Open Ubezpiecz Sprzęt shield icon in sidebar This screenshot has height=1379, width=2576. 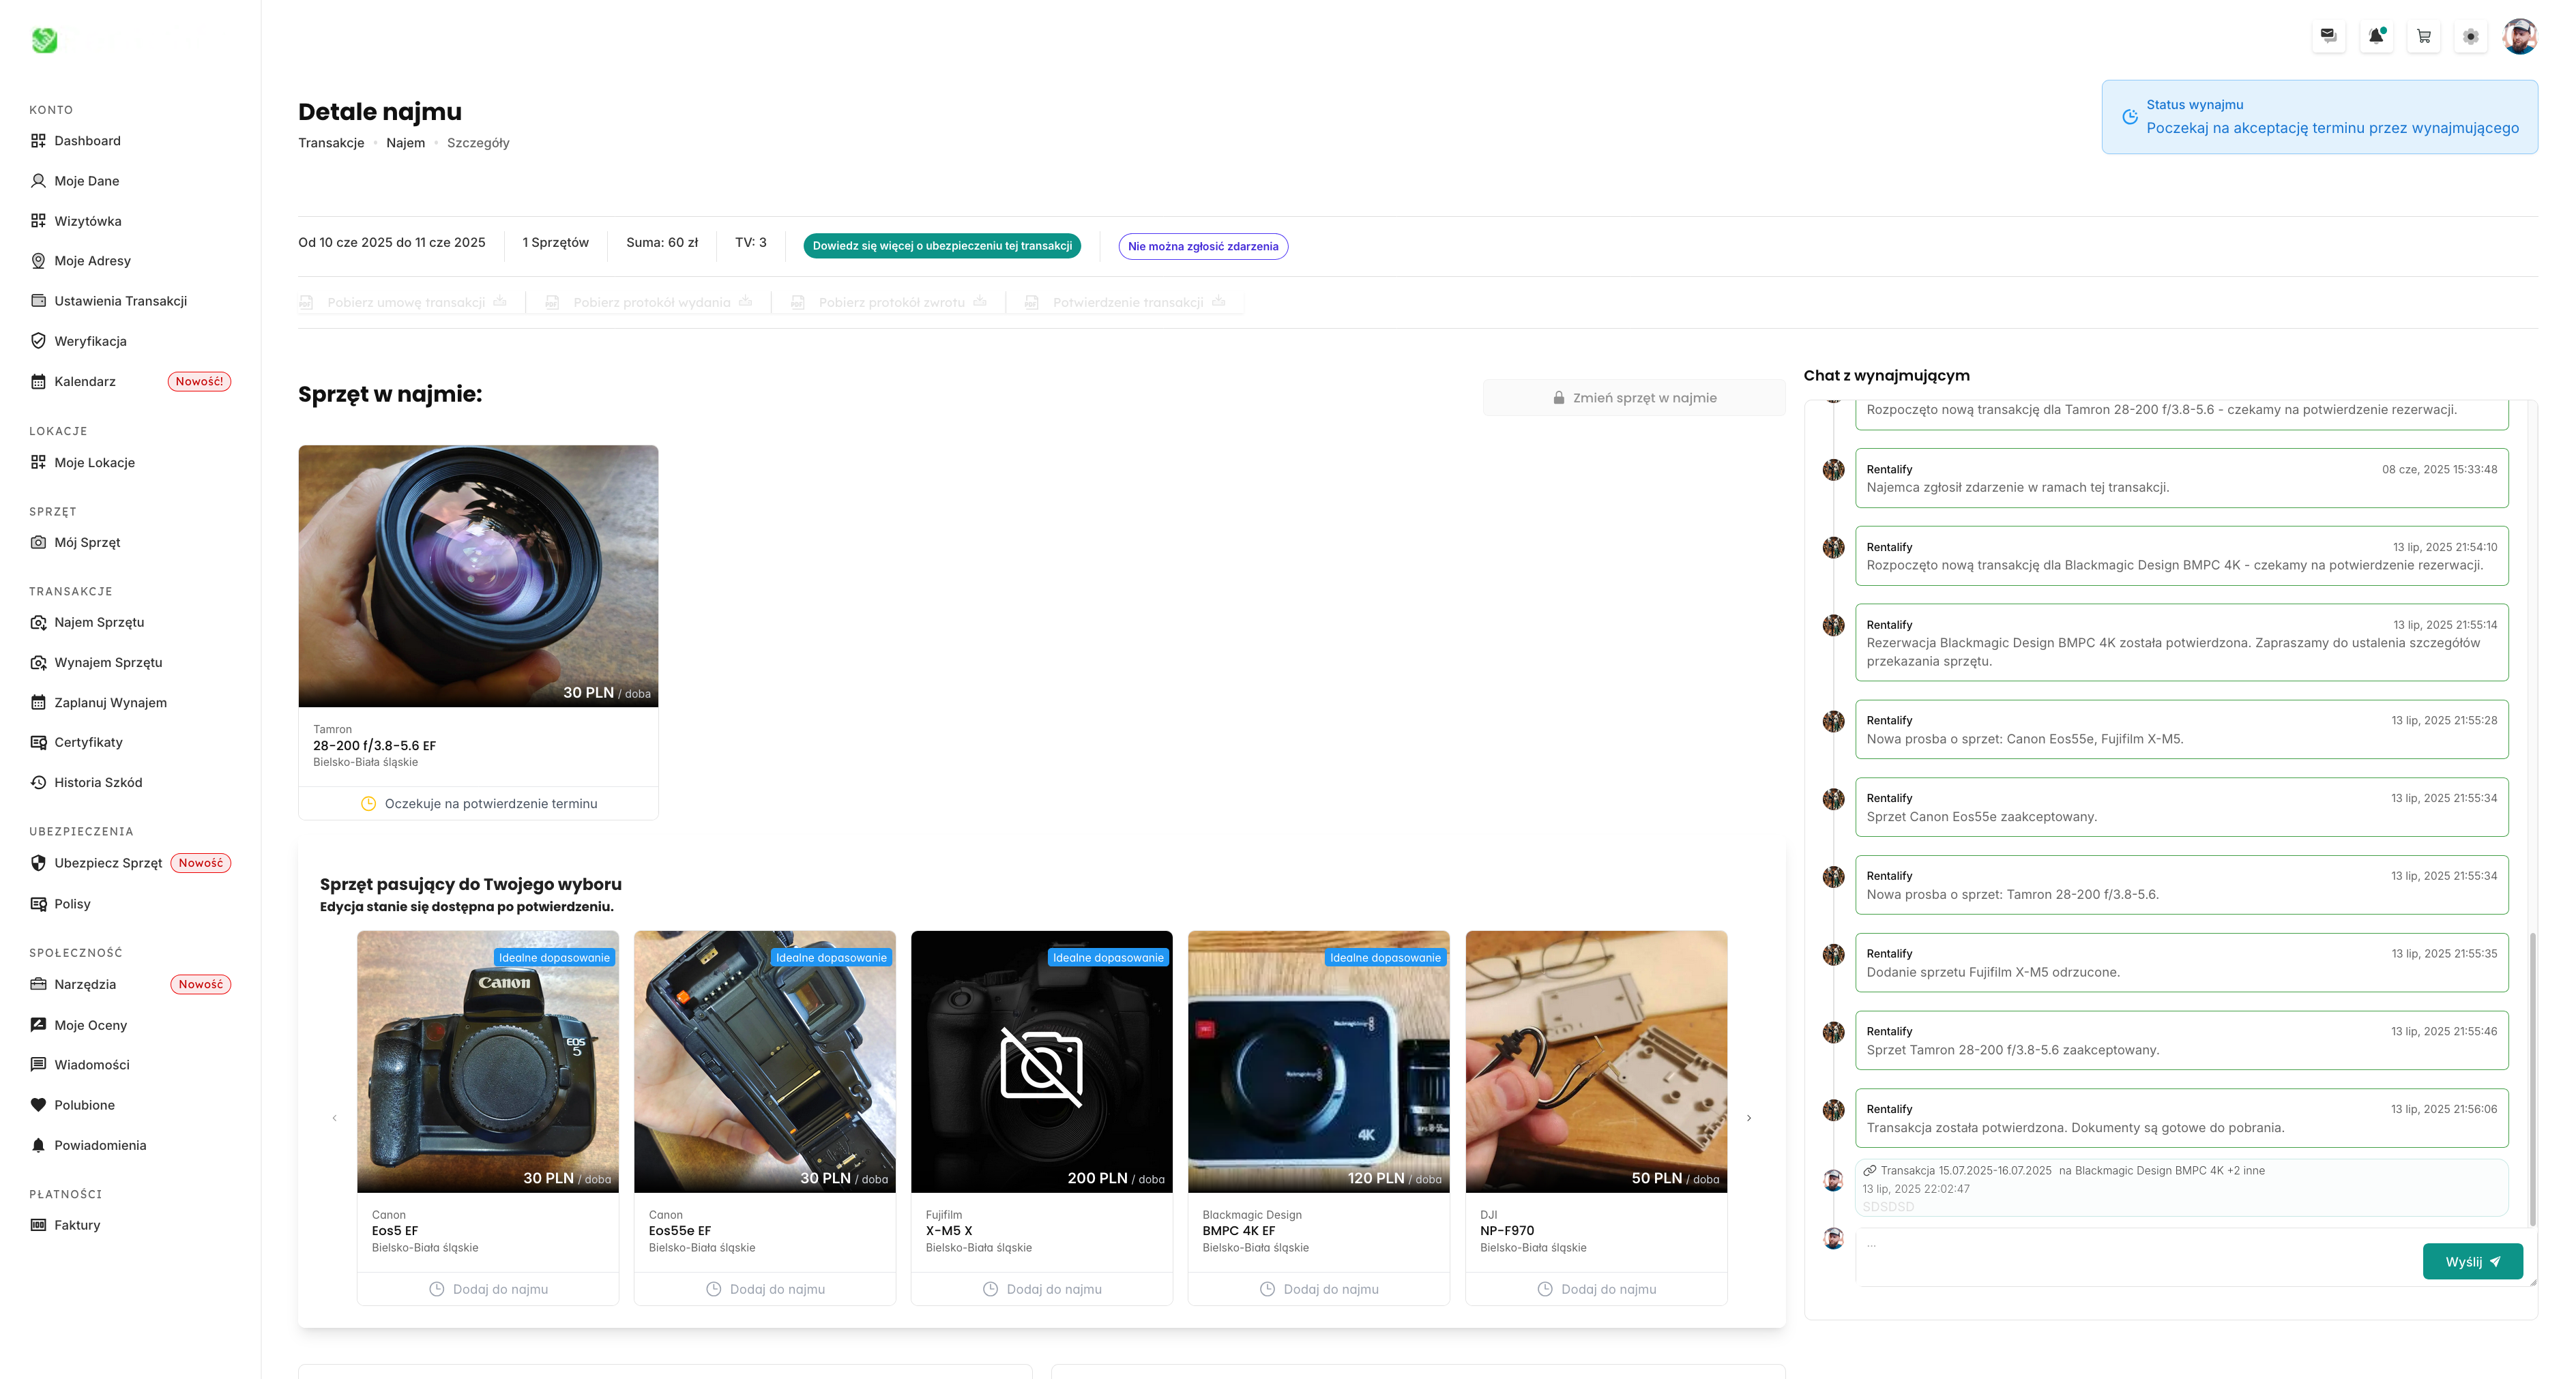tap(38, 863)
